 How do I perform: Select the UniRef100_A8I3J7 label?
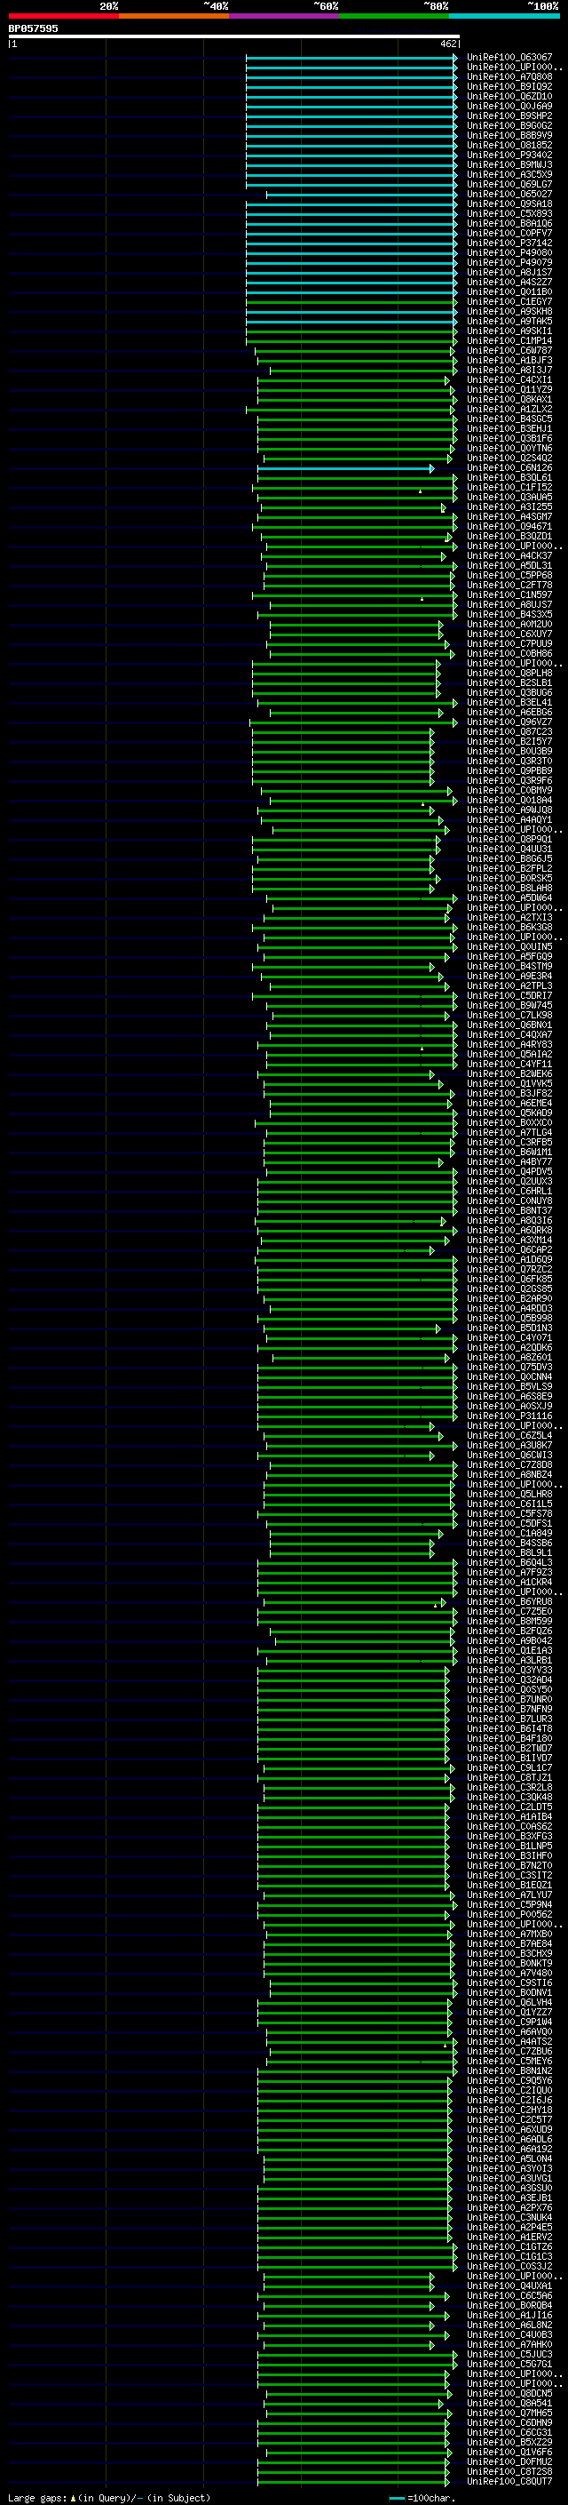[x=509, y=370]
